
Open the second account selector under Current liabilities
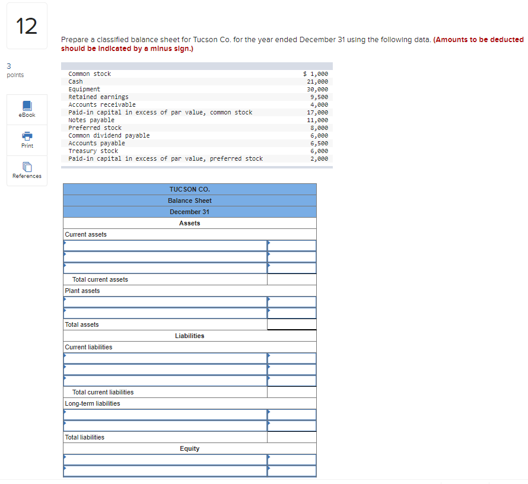(x=160, y=369)
